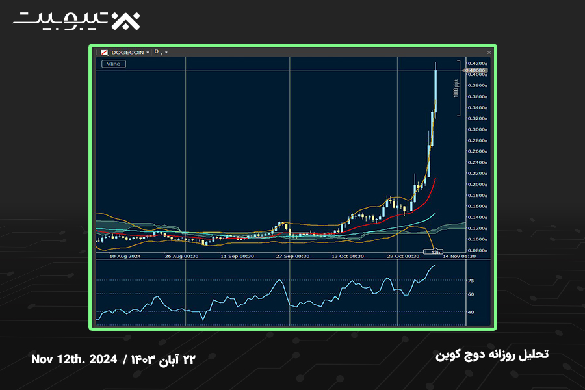Click the RSI 75 level label
The width and height of the screenshot is (585, 390).
471,281
